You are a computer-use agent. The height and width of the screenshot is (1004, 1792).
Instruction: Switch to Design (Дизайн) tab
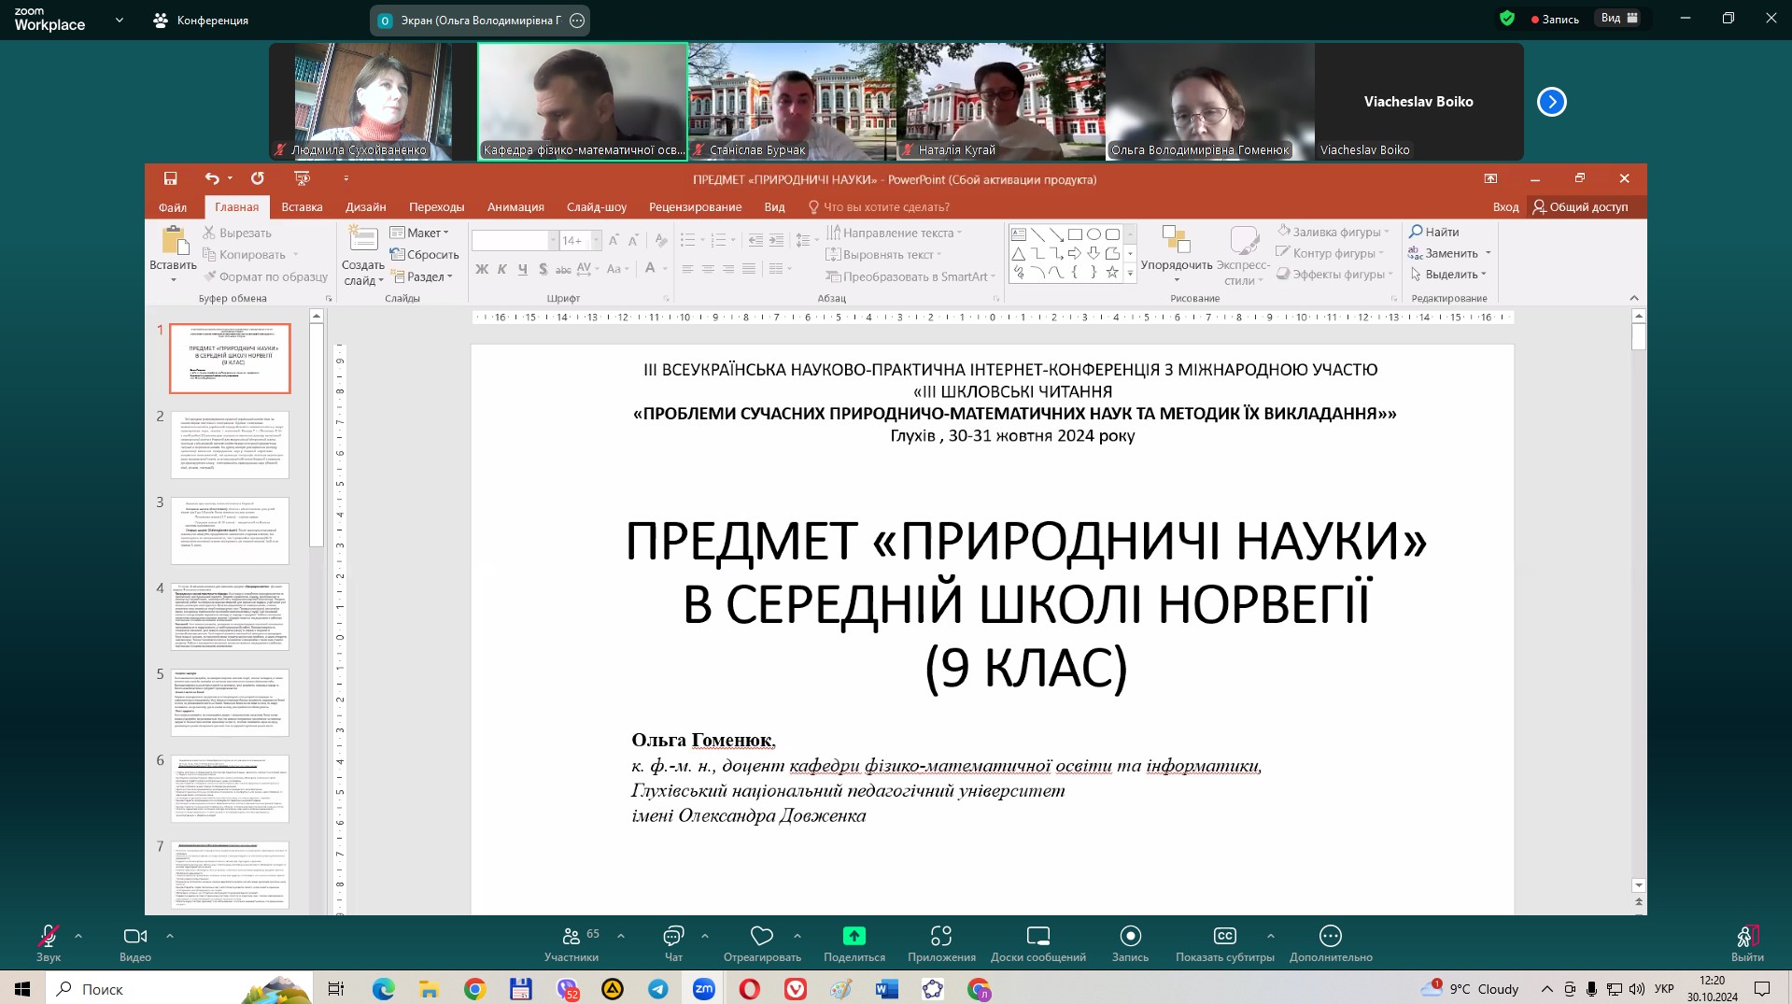[x=366, y=207]
